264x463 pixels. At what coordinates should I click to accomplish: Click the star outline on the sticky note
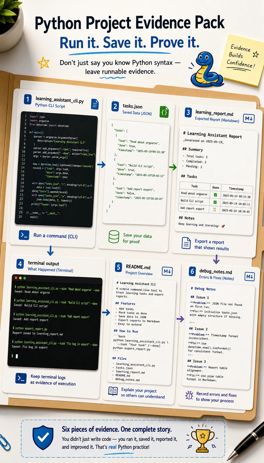click(x=256, y=54)
